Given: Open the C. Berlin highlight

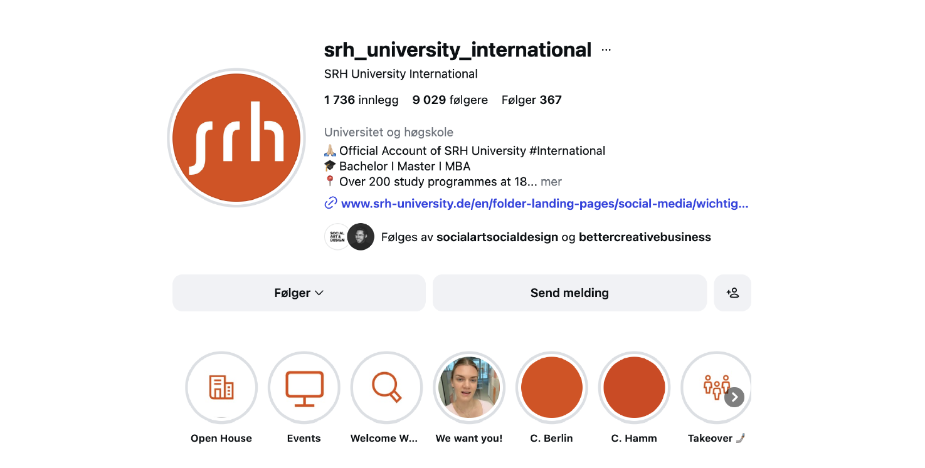Looking at the screenshot, I should coord(552,388).
